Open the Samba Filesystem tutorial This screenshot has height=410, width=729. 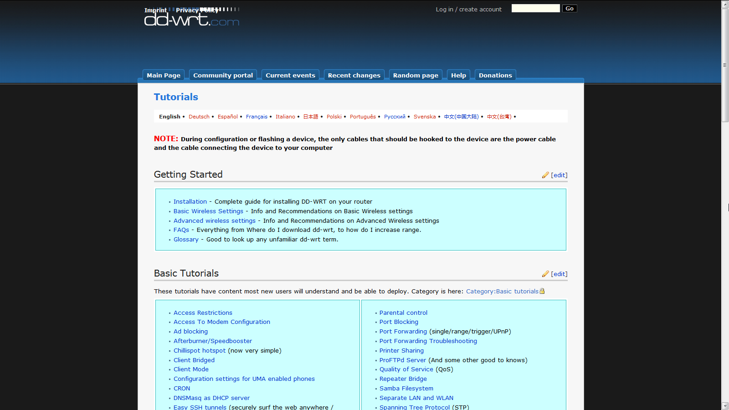coord(406,388)
